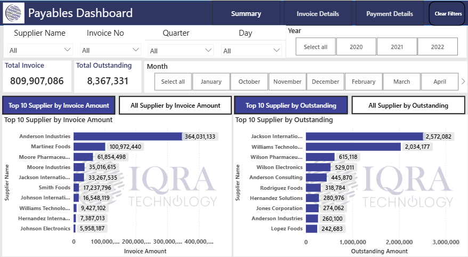The image size is (468, 257).
Task: Select Top 10 Supplier by Invoice Amount
Action: coord(59,106)
